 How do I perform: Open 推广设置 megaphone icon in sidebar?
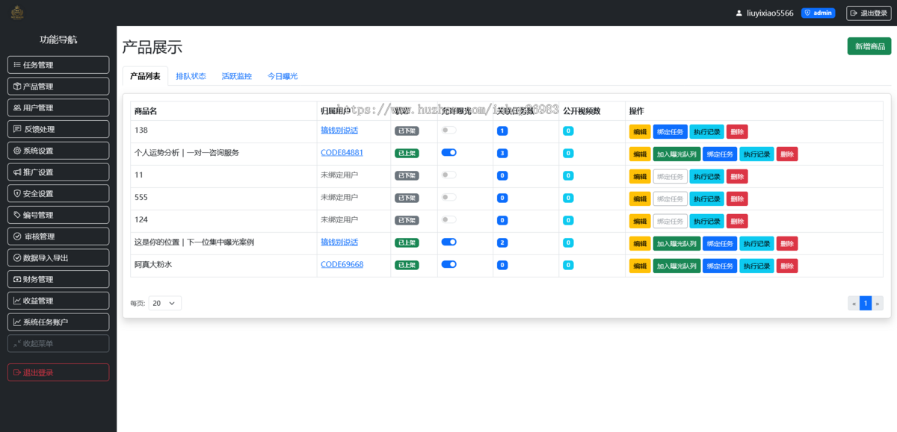click(x=17, y=172)
